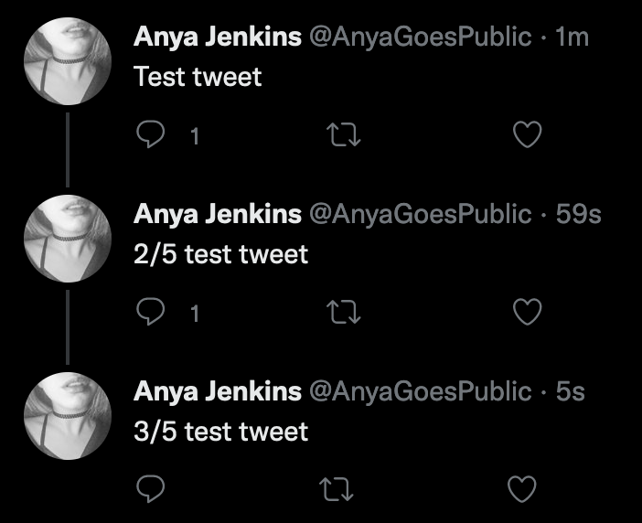Reply to the "3/5 test tweet"
Viewport: 642px width, 523px height.
[x=149, y=490]
